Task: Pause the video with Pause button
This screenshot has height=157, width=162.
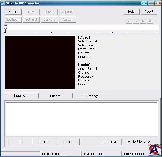Action: [49, 12]
